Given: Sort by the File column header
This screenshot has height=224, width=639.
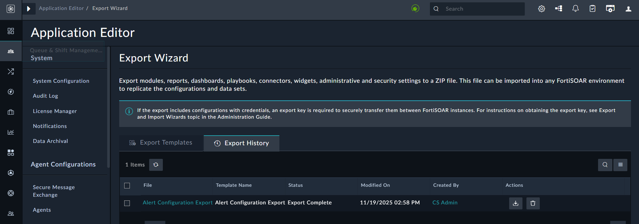Looking at the screenshot, I should [148, 185].
